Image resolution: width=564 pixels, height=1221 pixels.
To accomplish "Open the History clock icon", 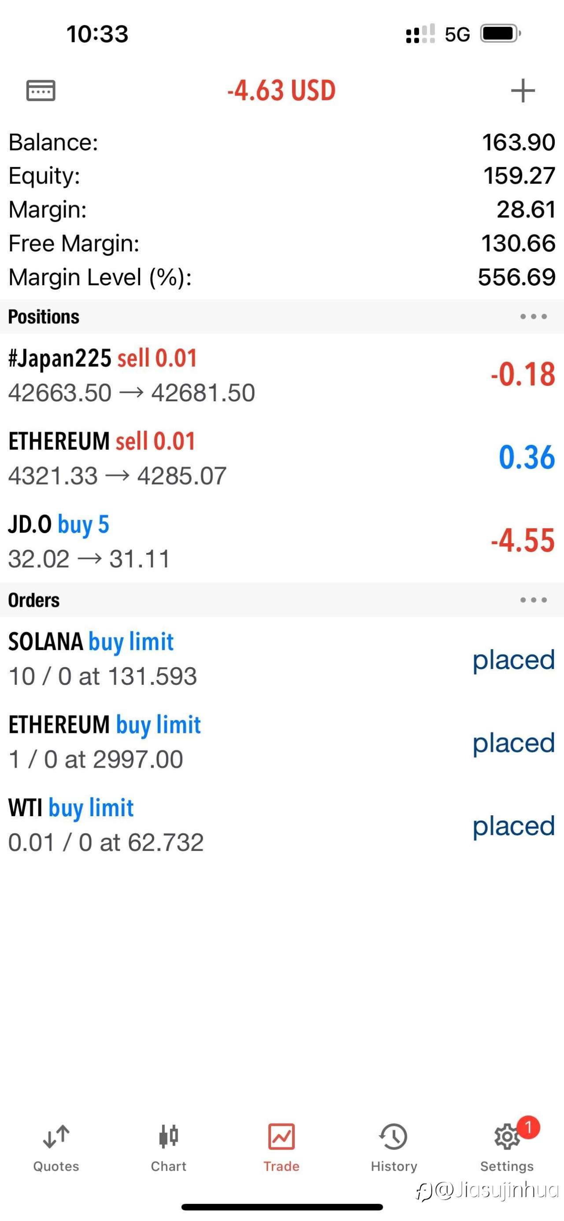I will tap(393, 1136).
